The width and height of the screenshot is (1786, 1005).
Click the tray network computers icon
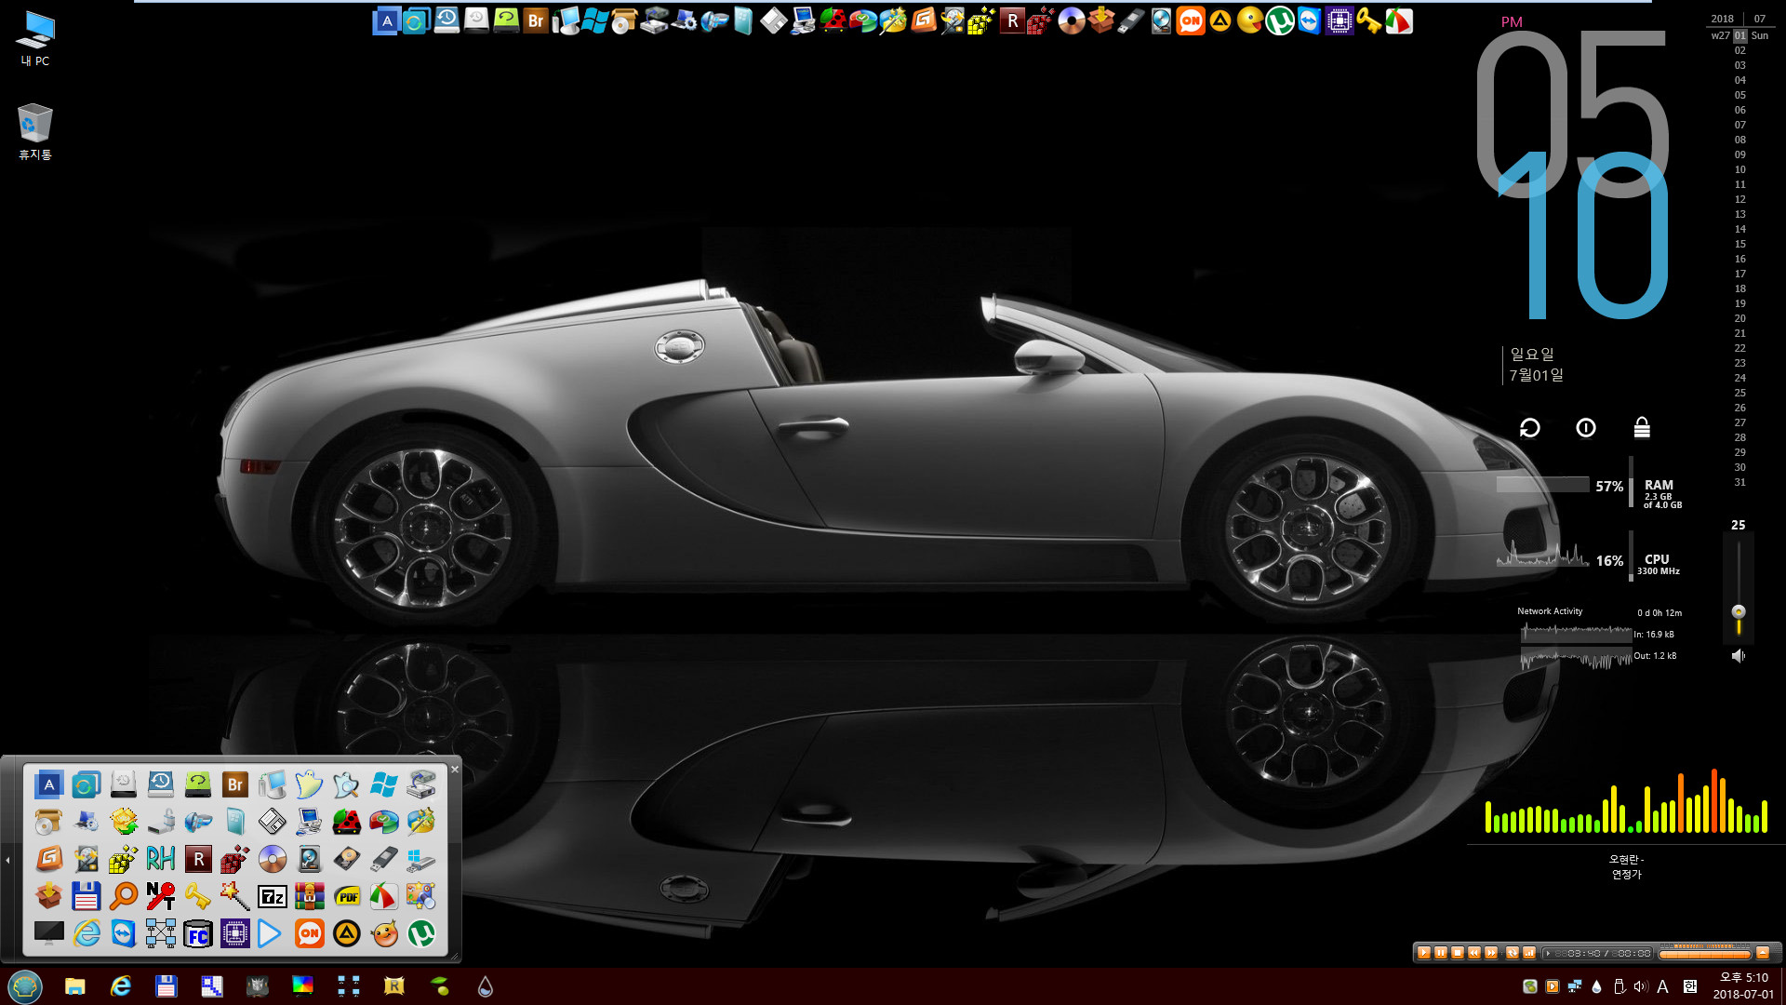click(x=1574, y=986)
